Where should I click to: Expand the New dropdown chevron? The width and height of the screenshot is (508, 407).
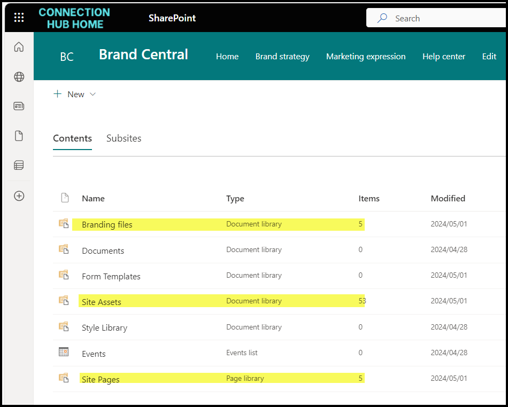pyautogui.click(x=93, y=94)
